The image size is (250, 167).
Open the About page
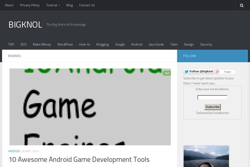9,5
